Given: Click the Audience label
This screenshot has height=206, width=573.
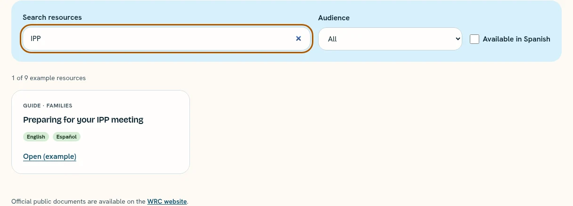Looking at the screenshot, I should (334, 18).
